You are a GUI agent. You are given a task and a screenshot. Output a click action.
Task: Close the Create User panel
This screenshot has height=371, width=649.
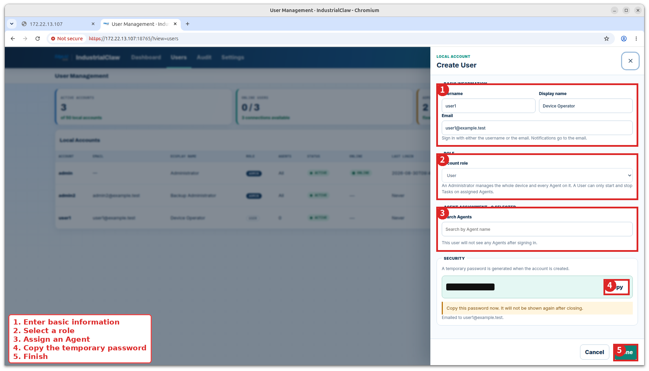point(630,61)
